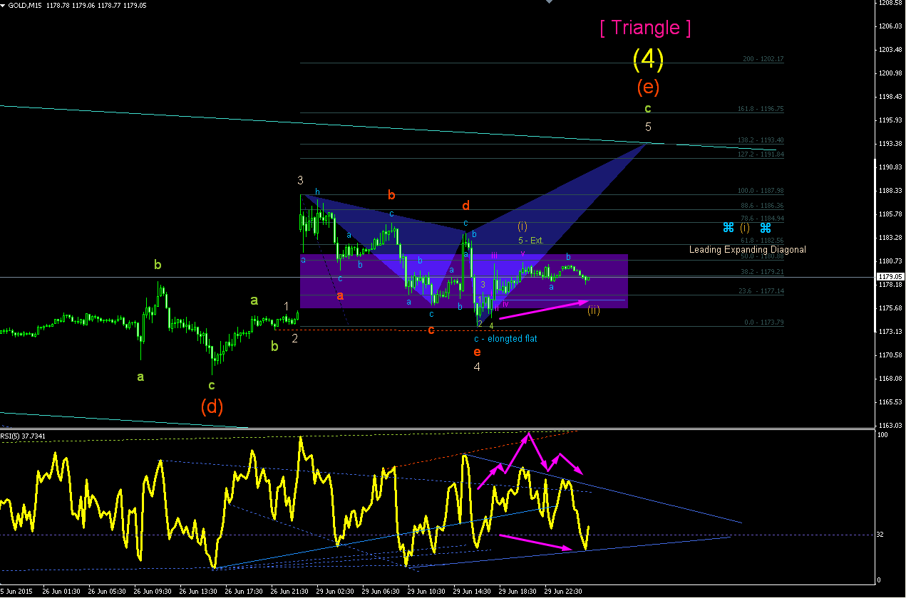906x598 pixels.
Task: Select the 200 - 1202.17 Fibonacci level label
Action: (x=763, y=59)
